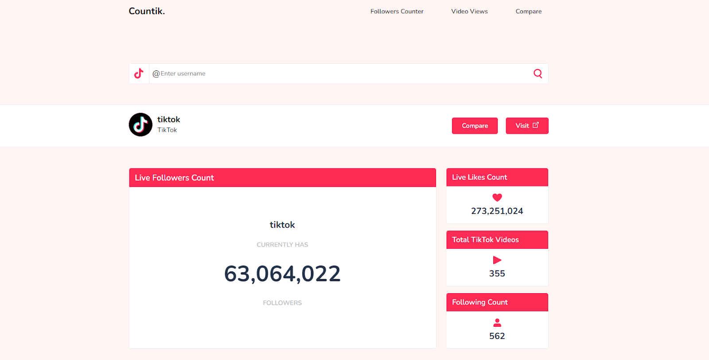Click the external link icon on Visit button
The image size is (709, 360).
[x=535, y=125]
